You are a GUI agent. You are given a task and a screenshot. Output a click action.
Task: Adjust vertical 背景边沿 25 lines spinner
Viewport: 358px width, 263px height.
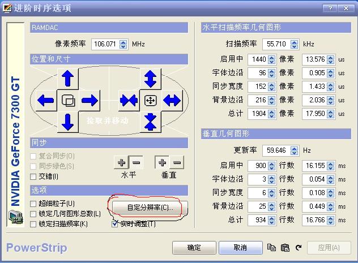[x=271, y=206]
